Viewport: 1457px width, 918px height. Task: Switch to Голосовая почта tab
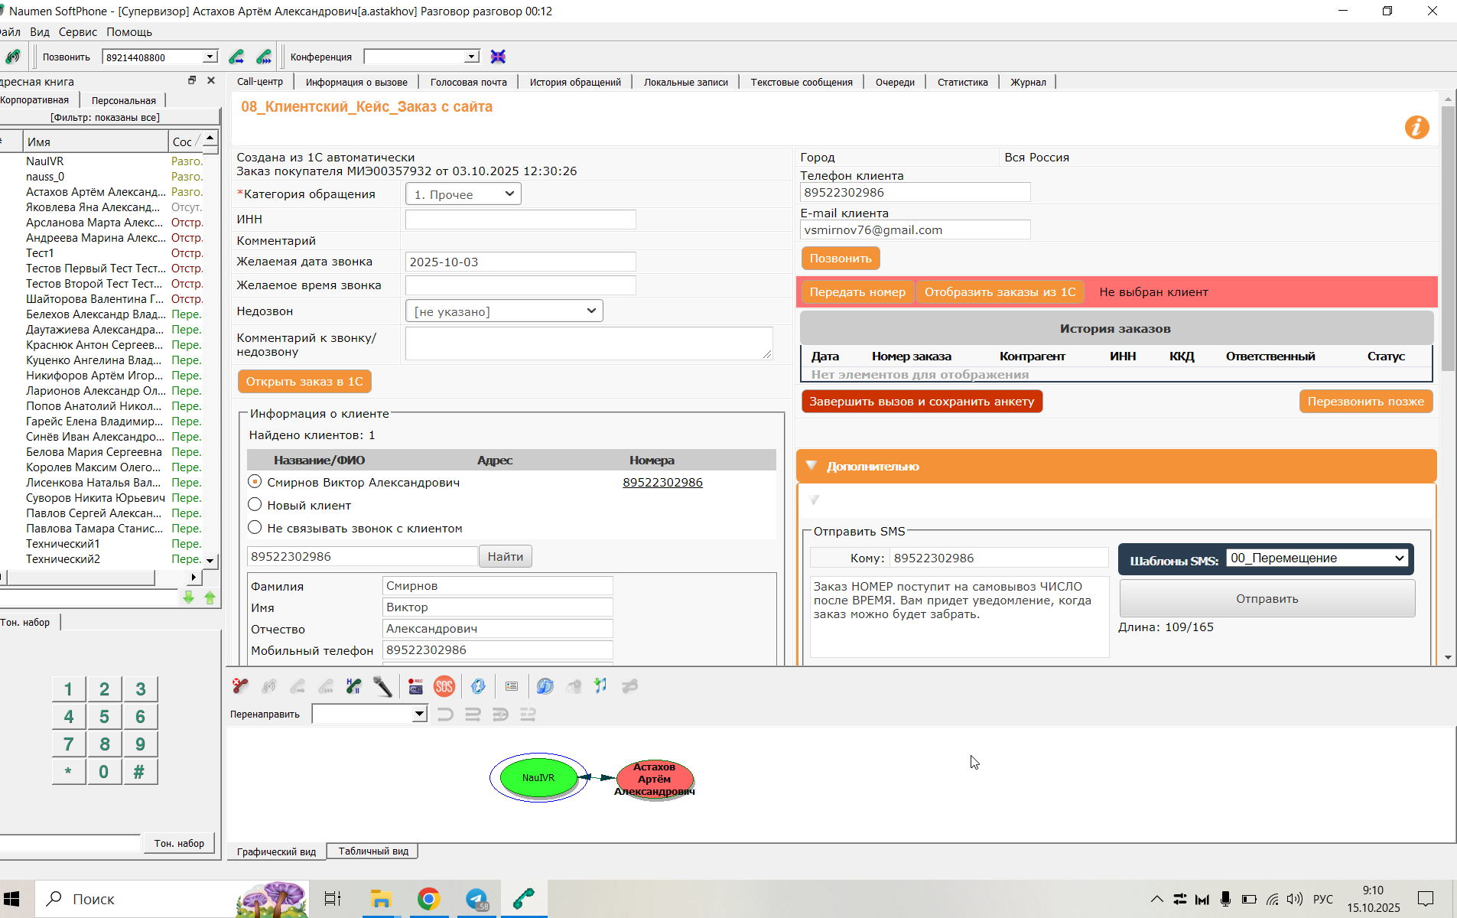coord(469,82)
